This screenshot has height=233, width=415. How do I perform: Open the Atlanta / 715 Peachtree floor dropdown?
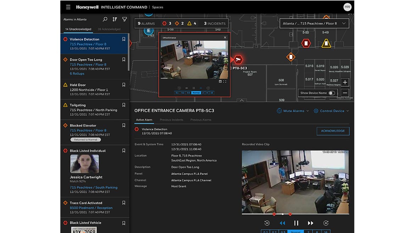(314, 23)
